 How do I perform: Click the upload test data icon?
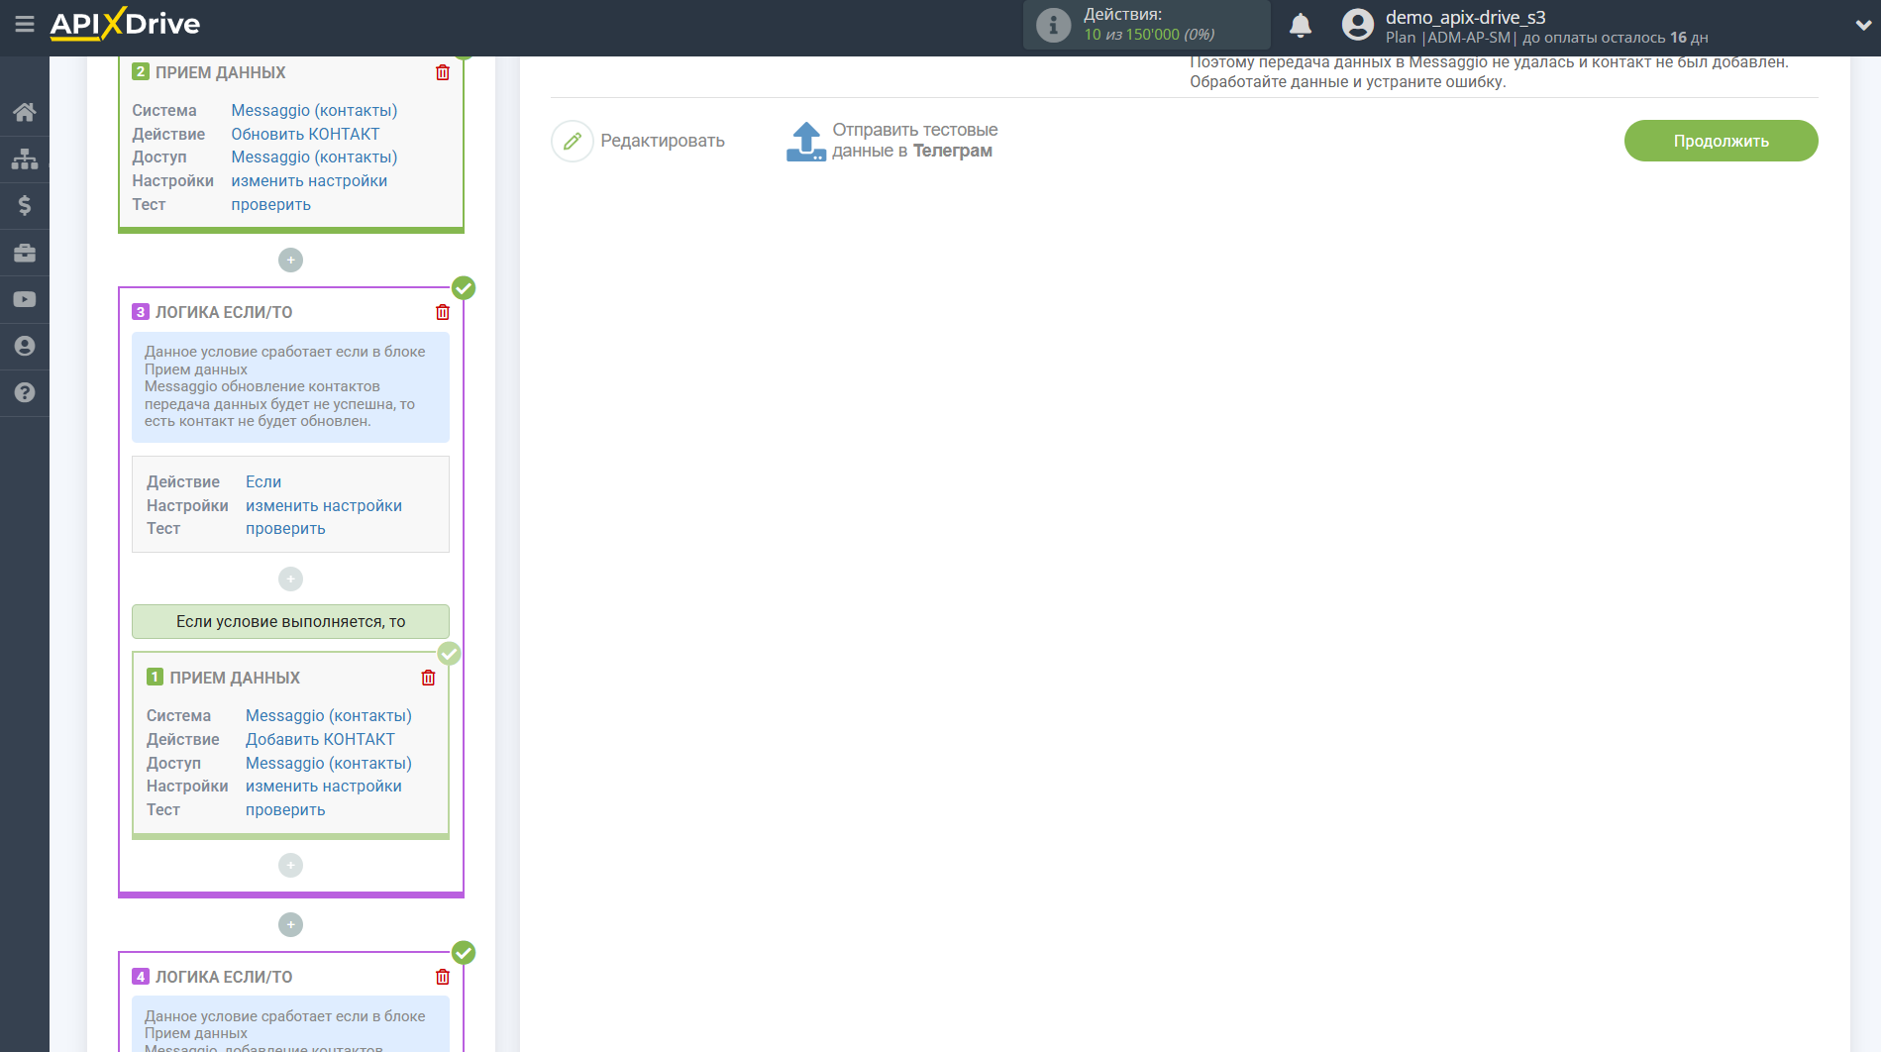pos(806,141)
